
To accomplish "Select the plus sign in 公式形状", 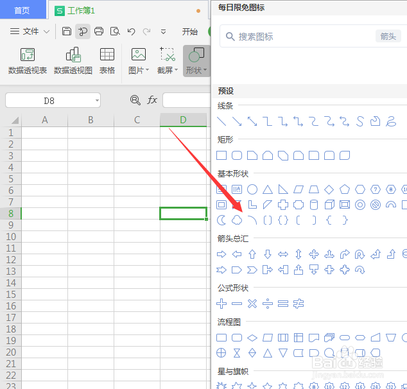I will (x=221, y=304).
